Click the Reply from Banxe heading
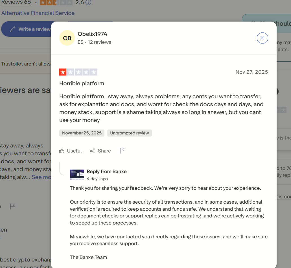291x268 pixels. (107, 171)
